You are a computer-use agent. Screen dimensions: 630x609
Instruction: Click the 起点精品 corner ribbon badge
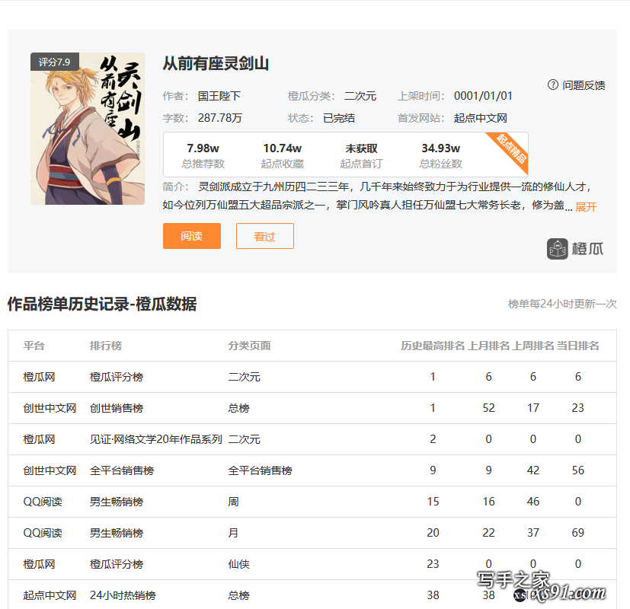click(x=510, y=151)
